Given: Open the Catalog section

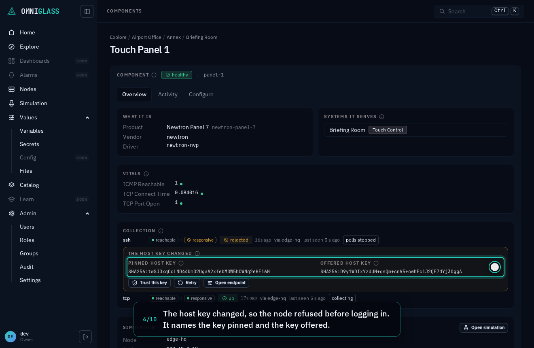Looking at the screenshot, I should tap(49, 185).
